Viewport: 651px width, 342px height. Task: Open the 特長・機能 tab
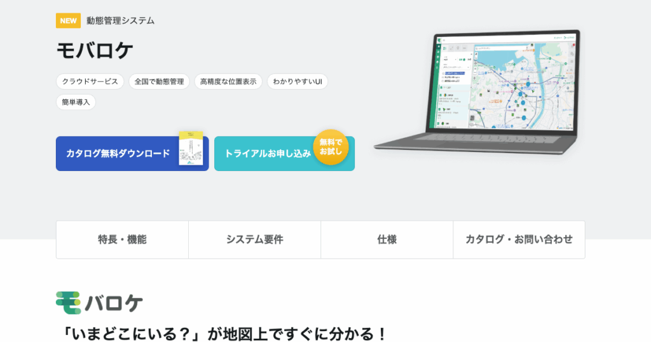pos(122,240)
